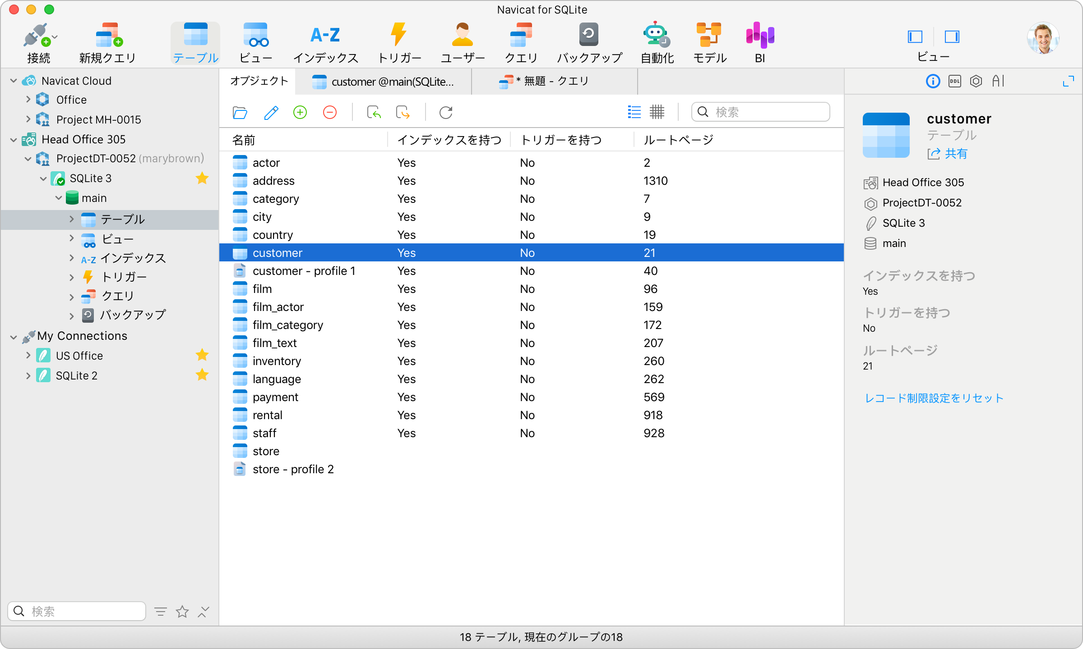Click the object list 検索 search field
1083x649 pixels.
[x=760, y=112]
